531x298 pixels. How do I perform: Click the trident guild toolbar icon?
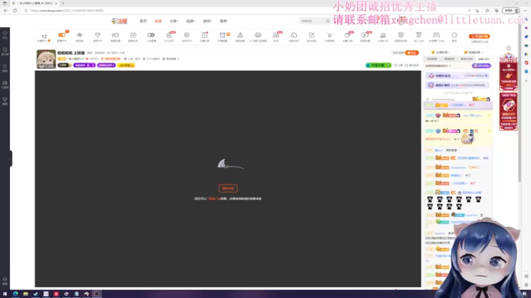[x=419, y=35]
